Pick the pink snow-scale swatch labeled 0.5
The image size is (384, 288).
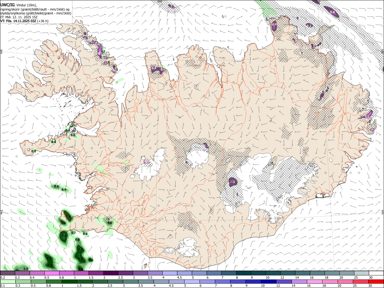(x=52, y=273)
